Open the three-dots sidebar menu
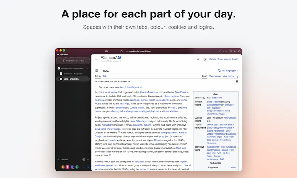This screenshot has height=178, width=297. pyautogui.click(x=88, y=159)
